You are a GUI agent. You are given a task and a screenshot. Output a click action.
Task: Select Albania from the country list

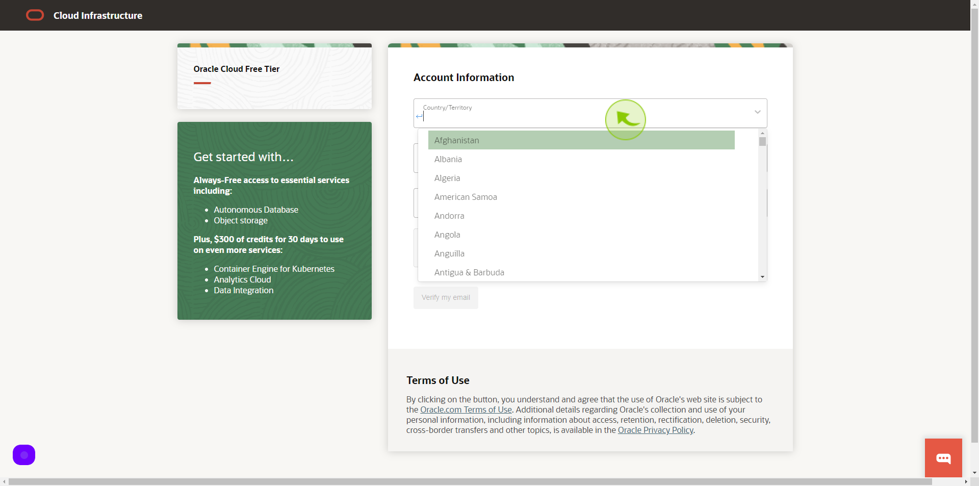click(x=581, y=159)
